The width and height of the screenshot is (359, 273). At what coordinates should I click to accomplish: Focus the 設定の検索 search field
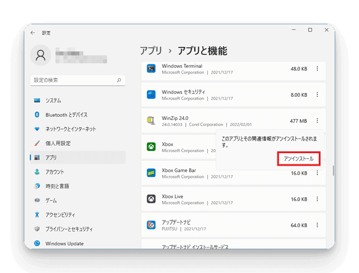pos(78,80)
